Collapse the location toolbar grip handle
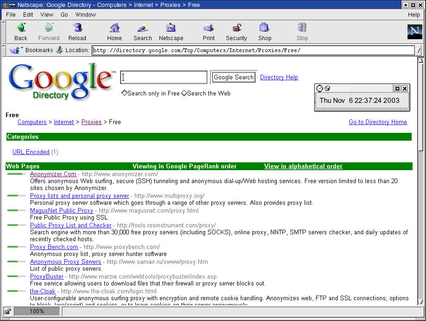Screen dimensions: 426x321 tap(4, 50)
